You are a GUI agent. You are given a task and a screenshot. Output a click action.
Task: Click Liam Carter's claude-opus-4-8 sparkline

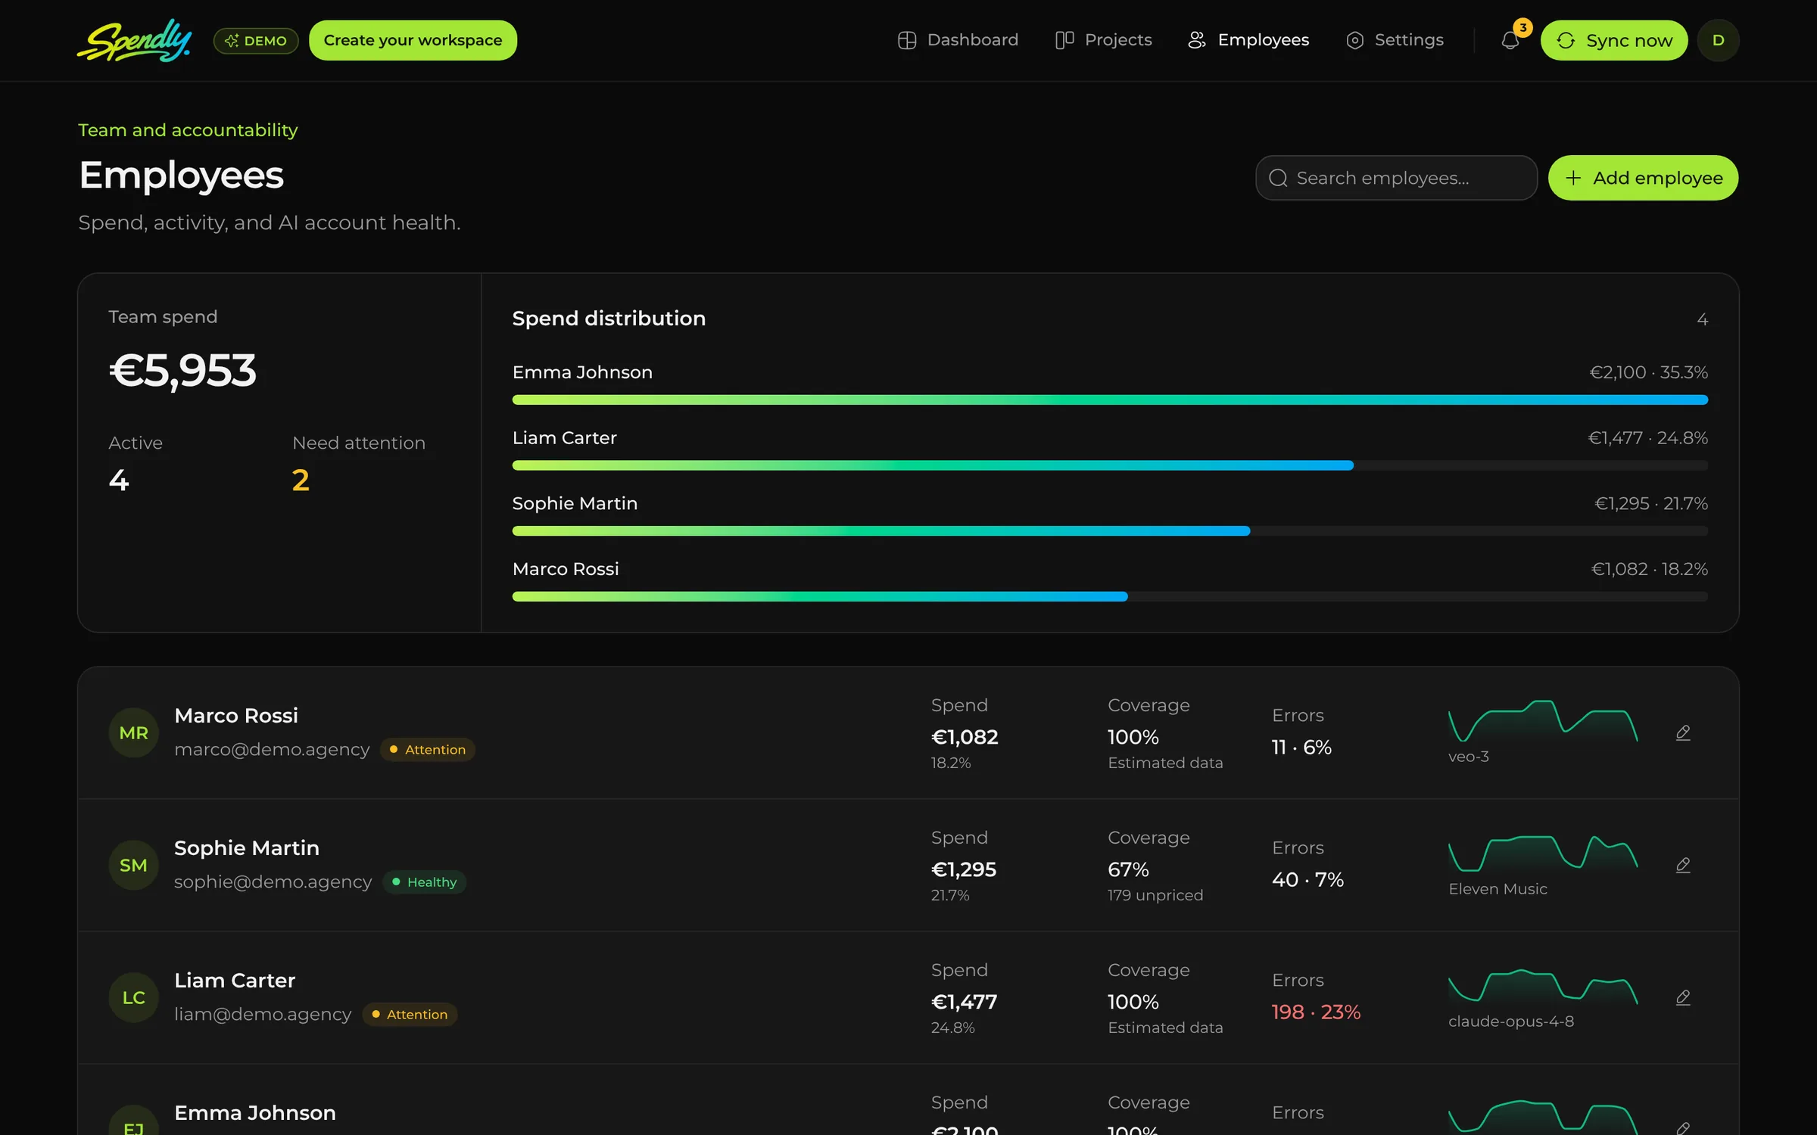point(1542,986)
